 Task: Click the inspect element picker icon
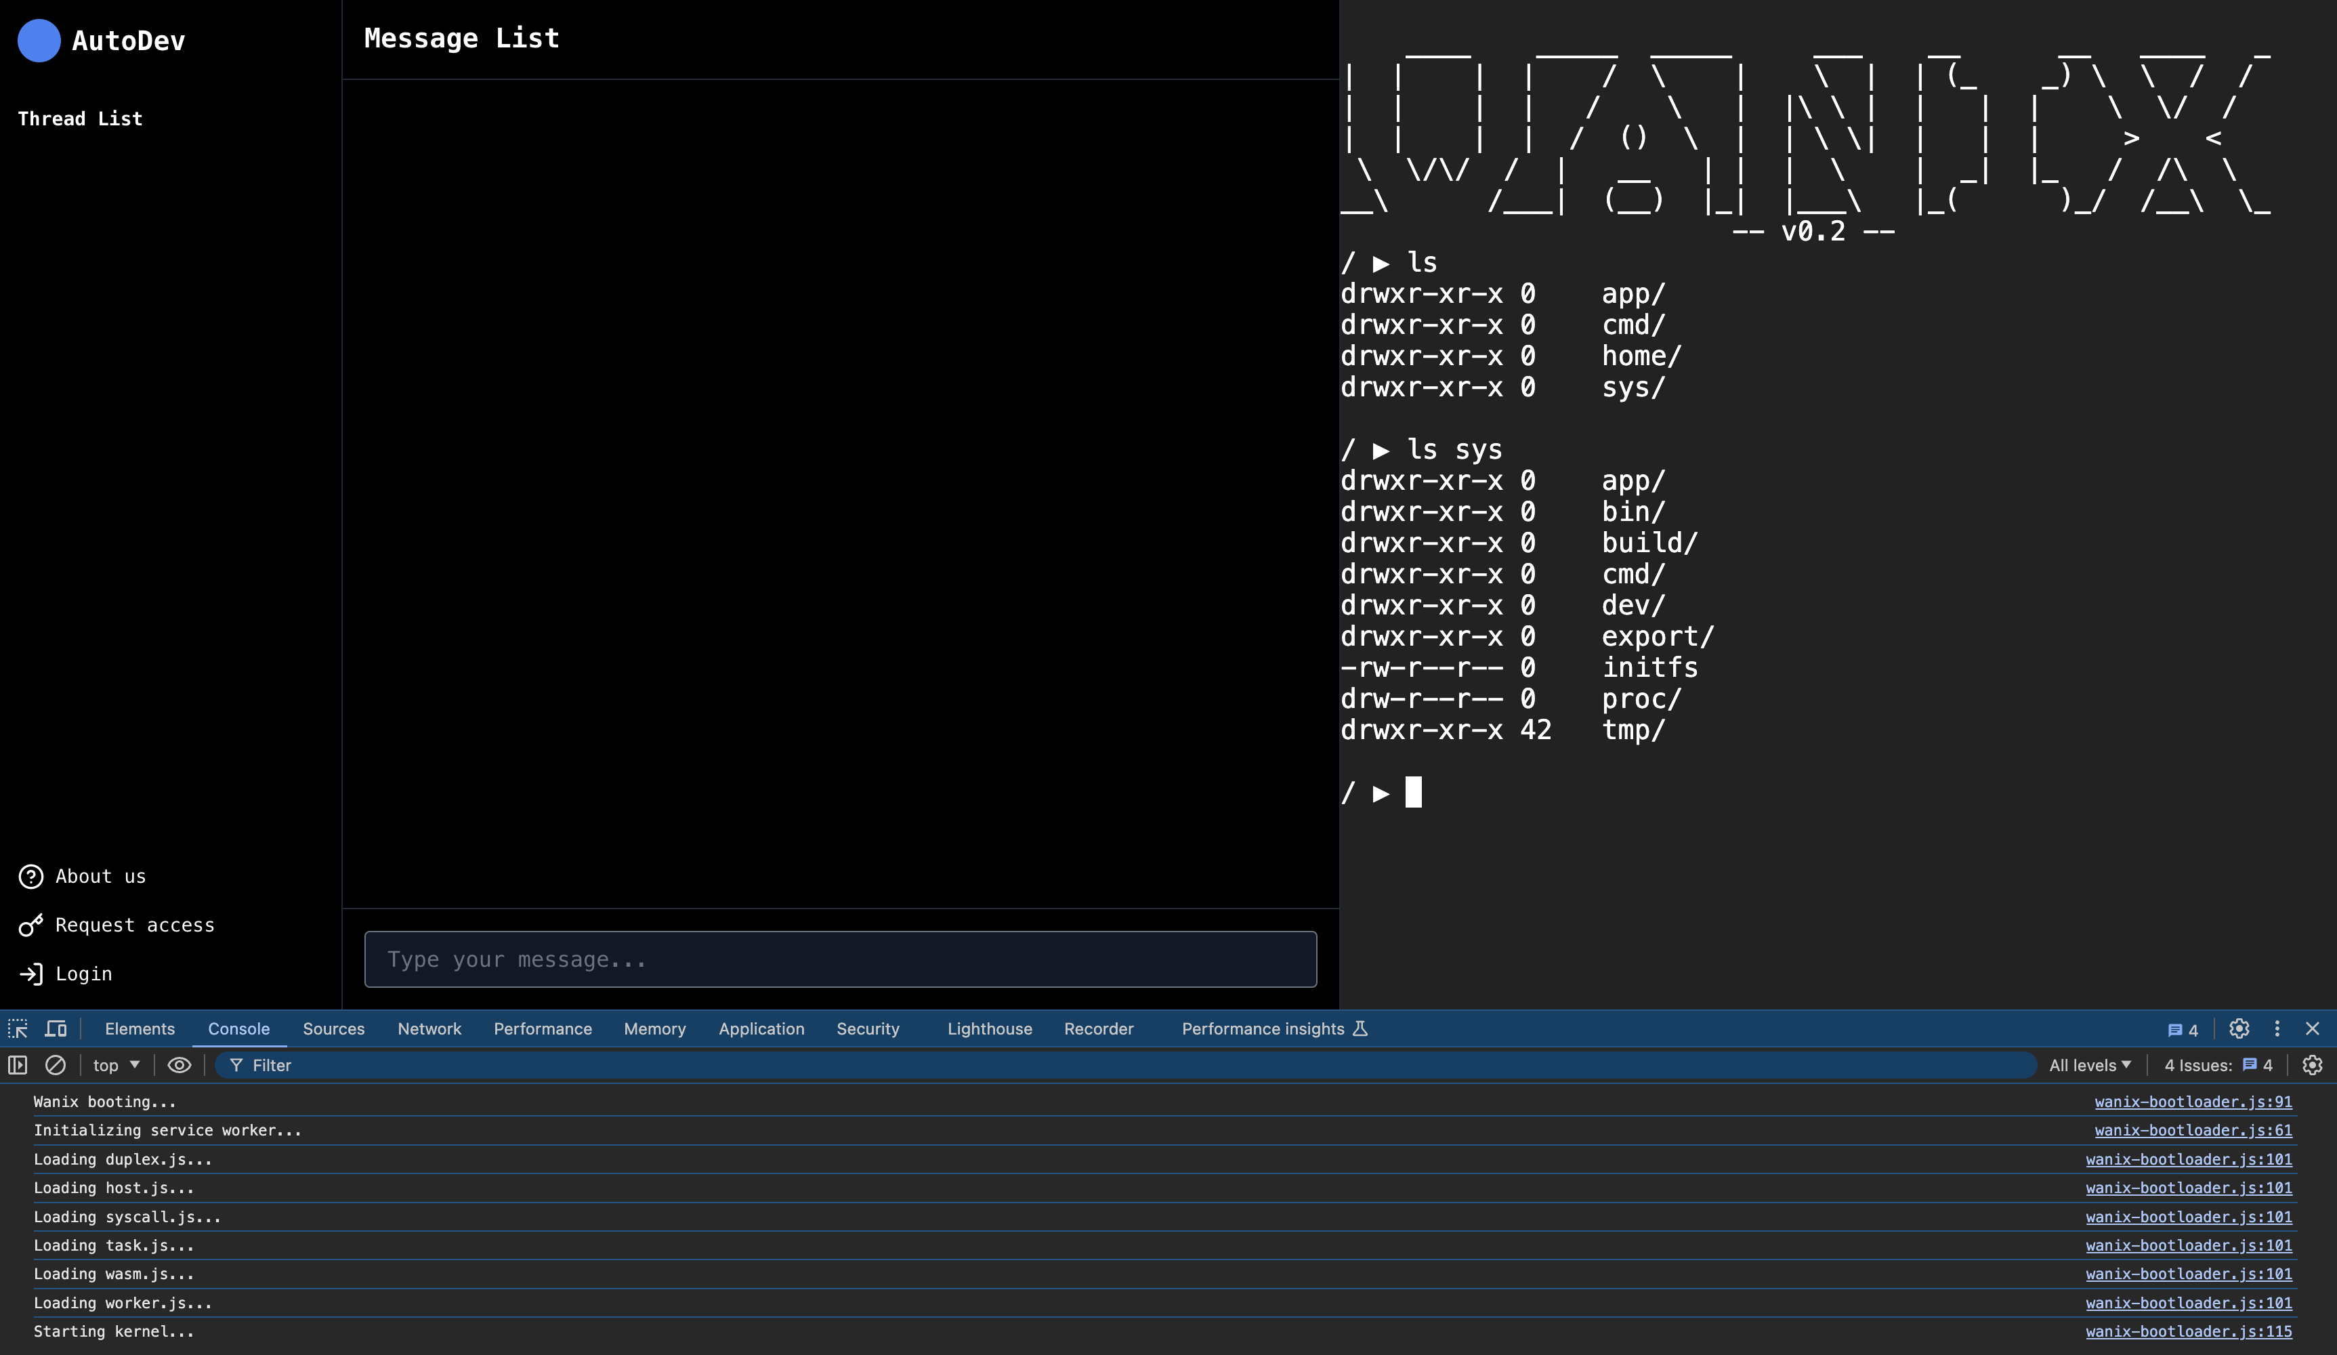[x=18, y=1028]
